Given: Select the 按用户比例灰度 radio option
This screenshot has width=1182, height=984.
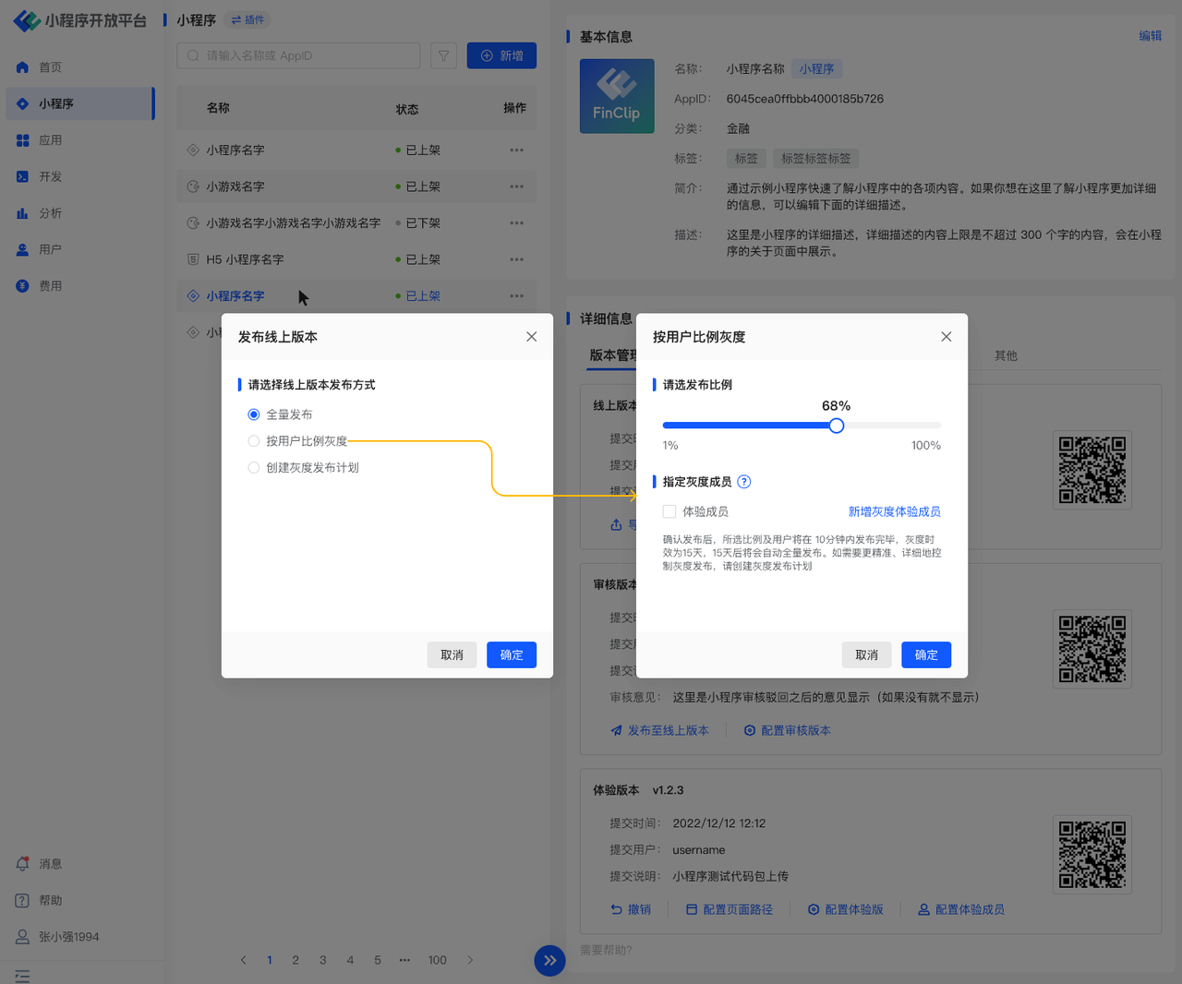Looking at the screenshot, I should click(x=254, y=441).
